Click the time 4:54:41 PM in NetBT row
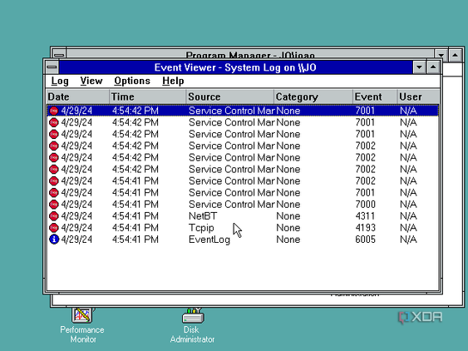 click(135, 216)
